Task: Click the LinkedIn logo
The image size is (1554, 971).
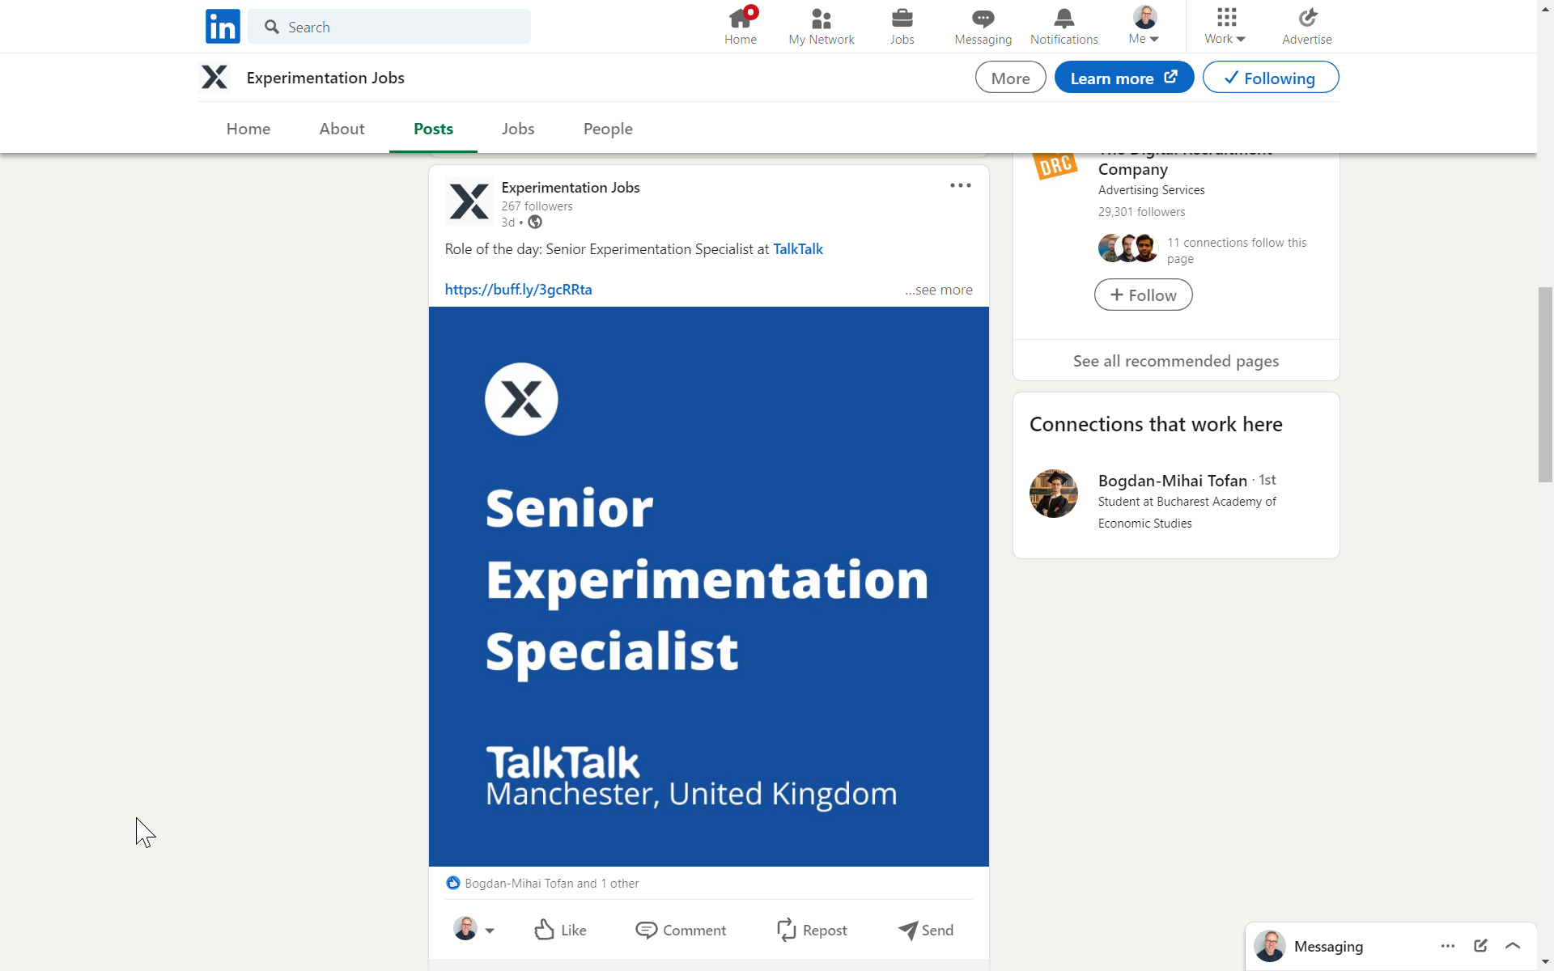Action: click(x=223, y=27)
